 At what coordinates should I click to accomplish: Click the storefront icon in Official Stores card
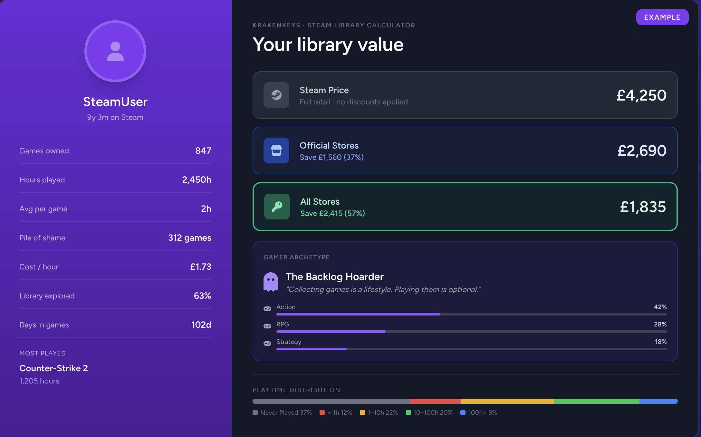pos(276,151)
